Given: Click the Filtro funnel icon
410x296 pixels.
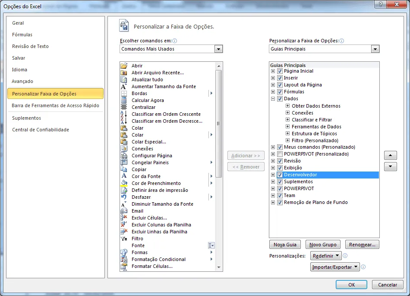Looking at the screenshot, I should click(124, 239).
